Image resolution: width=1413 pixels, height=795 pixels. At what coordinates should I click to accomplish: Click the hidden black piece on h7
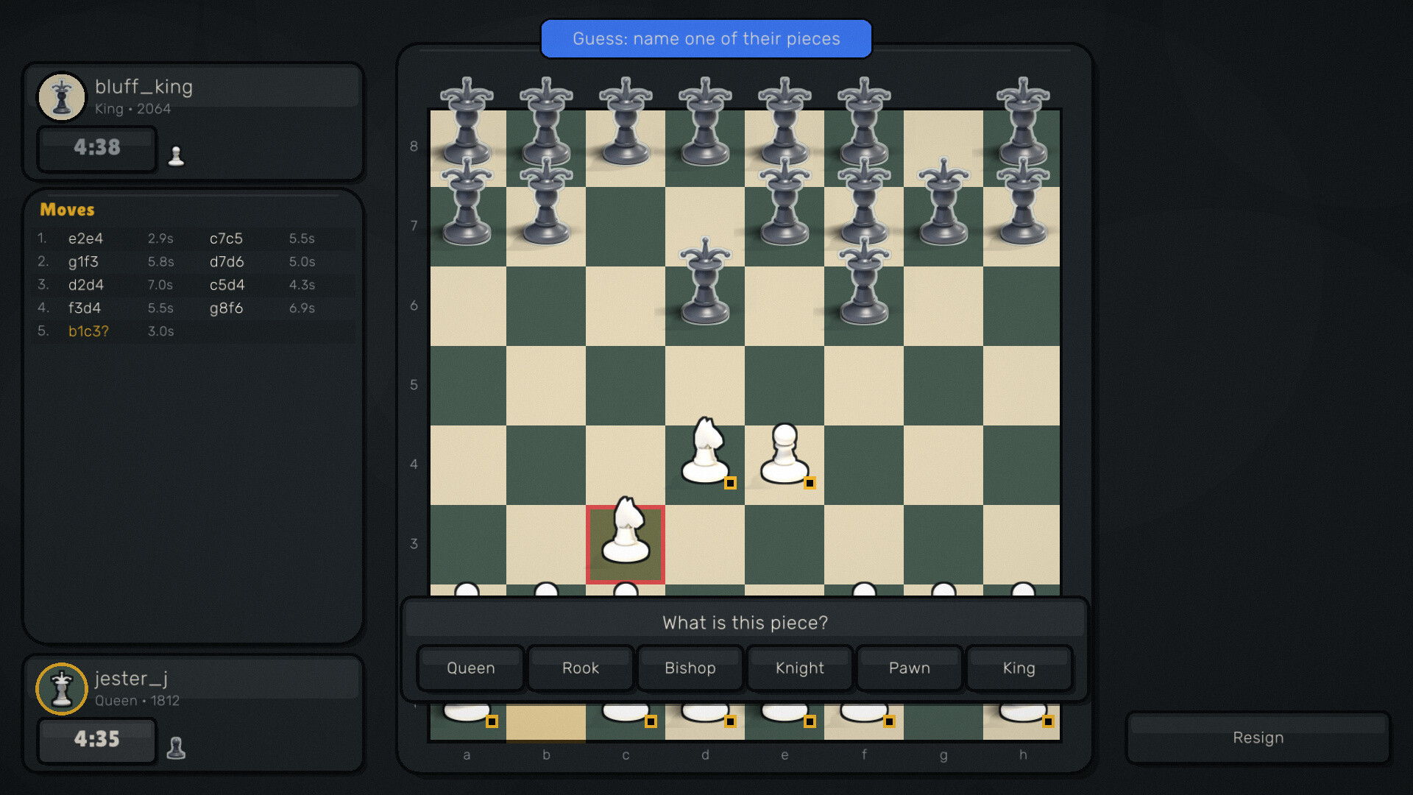[x=1023, y=202]
